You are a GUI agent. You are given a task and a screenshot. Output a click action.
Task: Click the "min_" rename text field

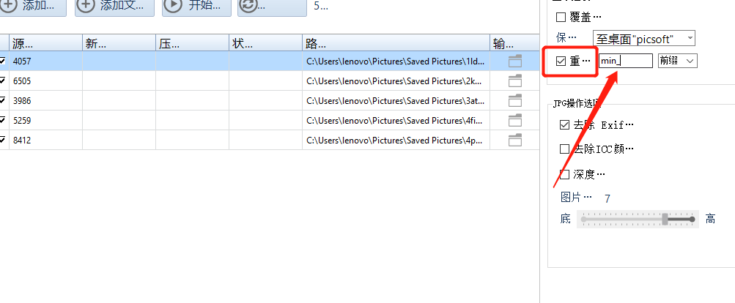(x=625, y=61)
